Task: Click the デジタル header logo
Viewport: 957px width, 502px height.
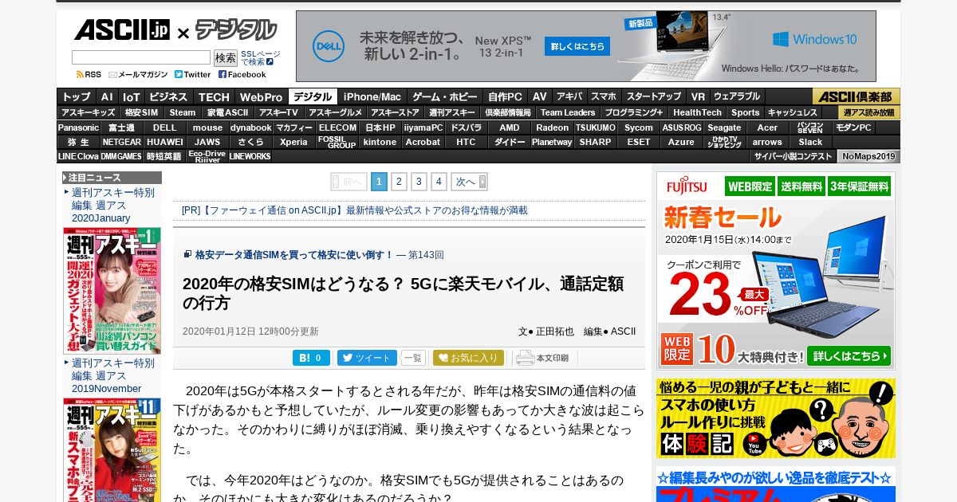Action: point(236,30)
